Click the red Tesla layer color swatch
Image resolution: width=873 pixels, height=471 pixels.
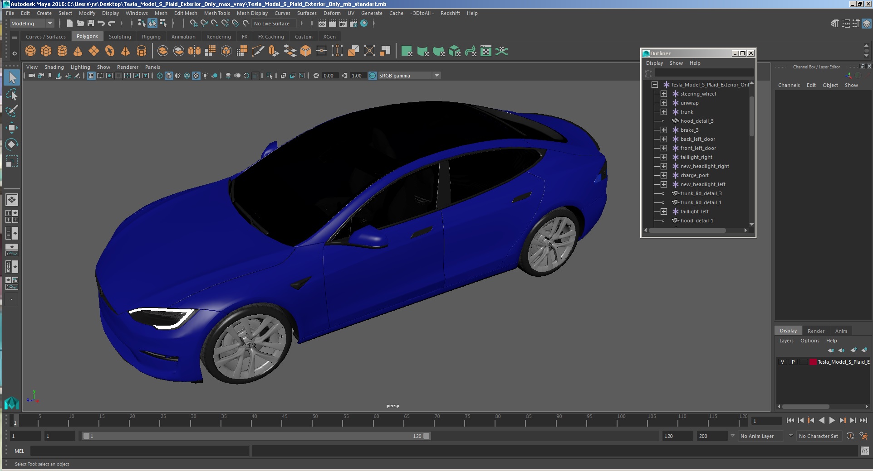(x=813, y=362)
